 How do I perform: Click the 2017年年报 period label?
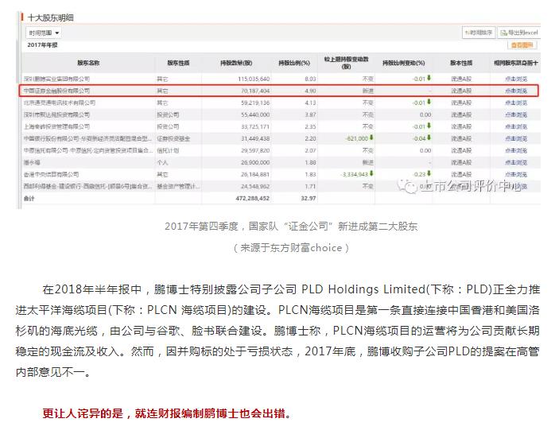tap(42, 45)
